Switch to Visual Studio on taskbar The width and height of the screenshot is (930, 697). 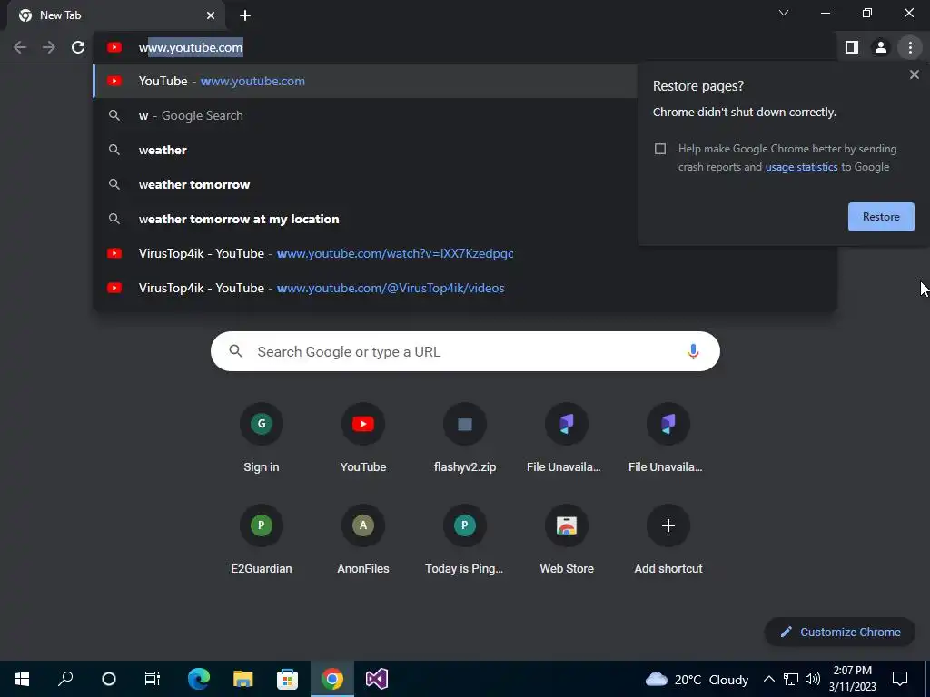click(x=377, y=679)
